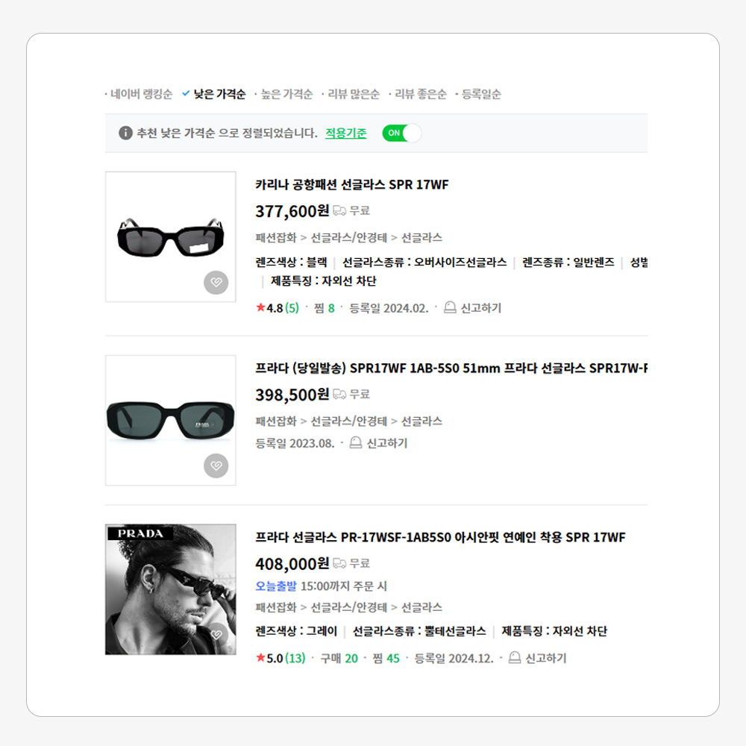This screenshot has height=746, width=746.
Task: Click the report bell icon for 408,000원 product
Action: pos(514,657)
